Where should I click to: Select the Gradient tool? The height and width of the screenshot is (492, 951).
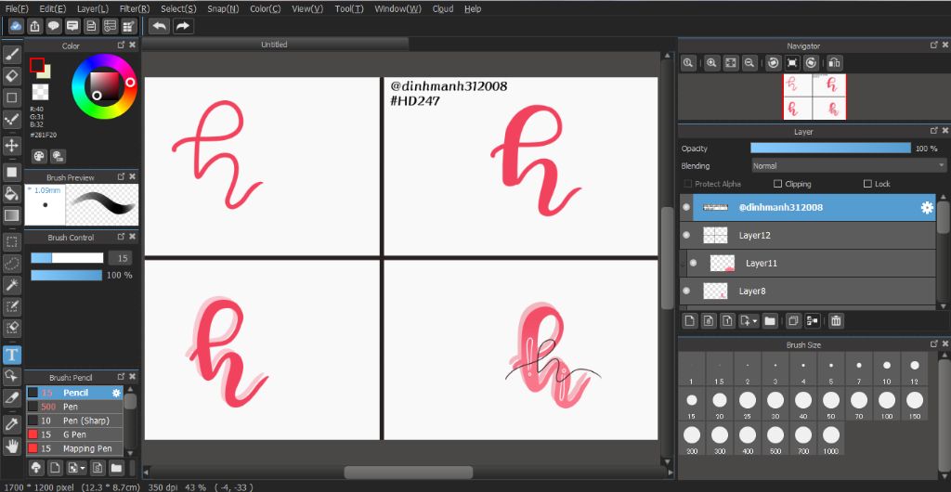click(12, 215)
